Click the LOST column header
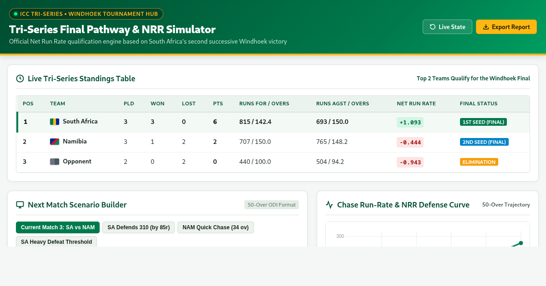This screenshot has height=286, width=546. click(189, 104)
